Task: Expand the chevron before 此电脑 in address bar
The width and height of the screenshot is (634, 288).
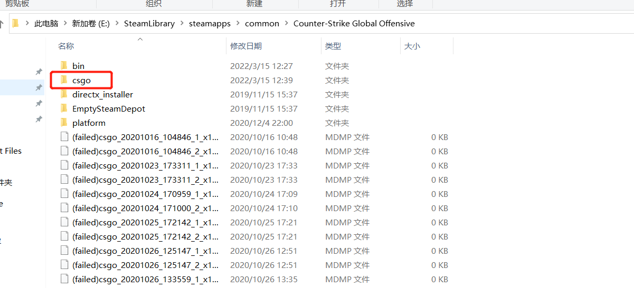Action: (27, 24)
